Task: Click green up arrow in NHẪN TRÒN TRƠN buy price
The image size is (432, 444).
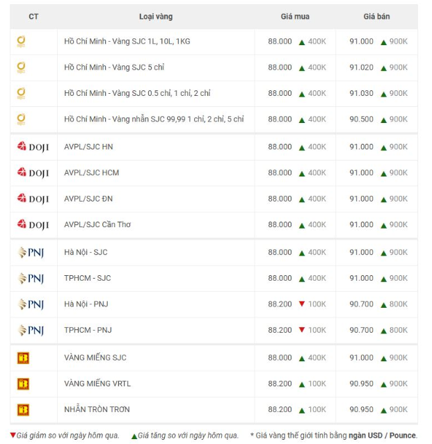Action: [302, 411]
